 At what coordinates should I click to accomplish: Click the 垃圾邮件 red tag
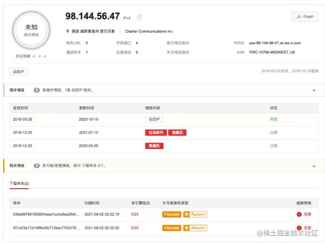(156, 133)
